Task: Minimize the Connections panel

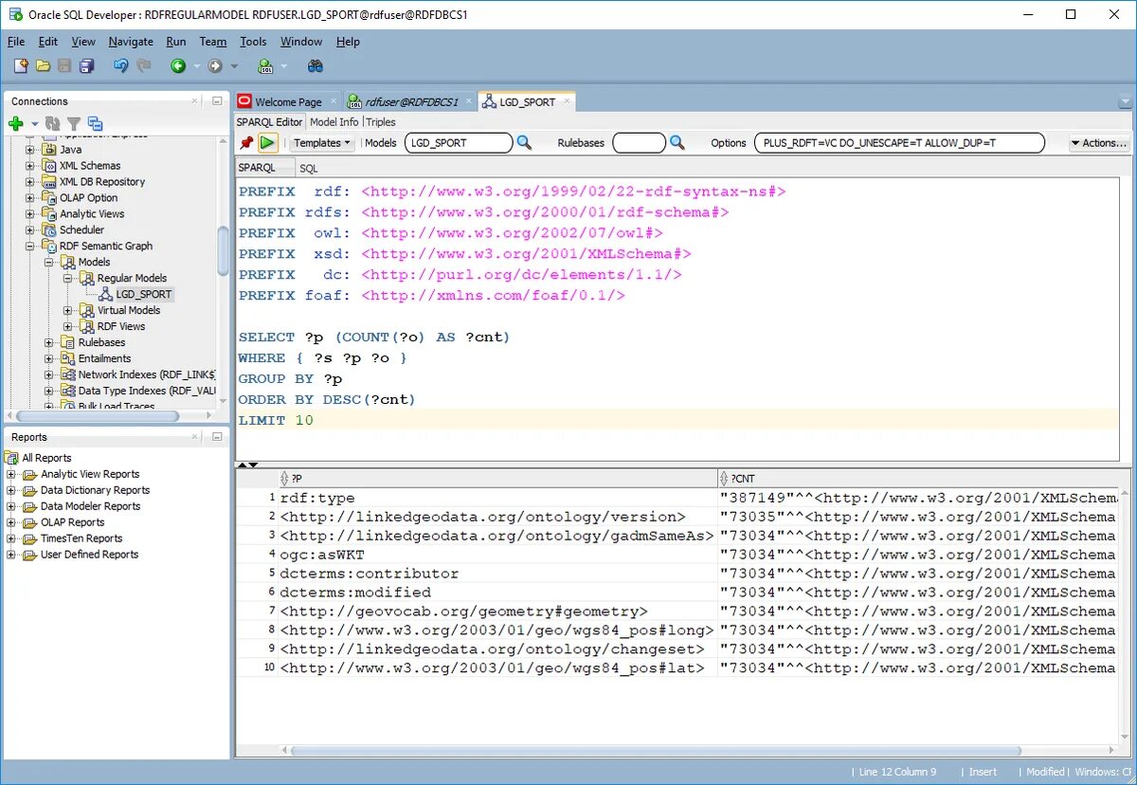Action: [x=217, y=100]
